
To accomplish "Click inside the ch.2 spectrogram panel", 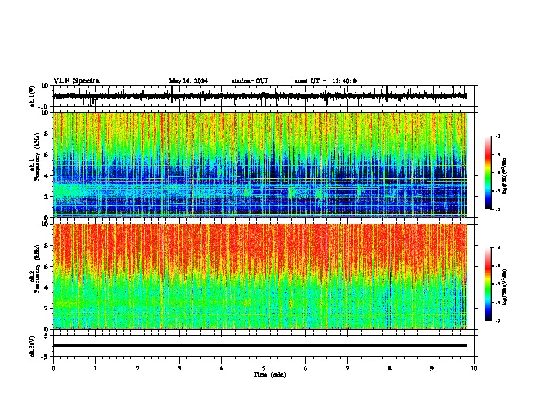I will 260,277.
